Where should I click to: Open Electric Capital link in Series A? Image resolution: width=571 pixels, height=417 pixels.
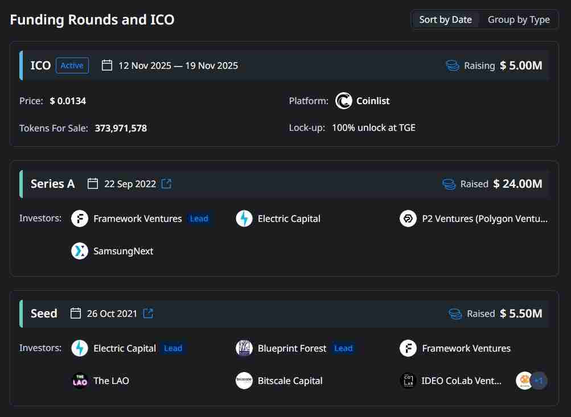click(289, 218)
